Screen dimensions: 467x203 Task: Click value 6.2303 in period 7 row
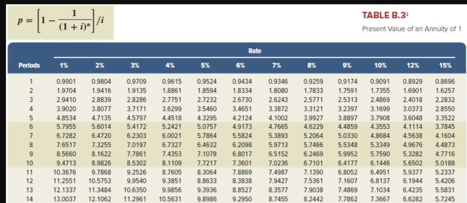coord(136,135)
